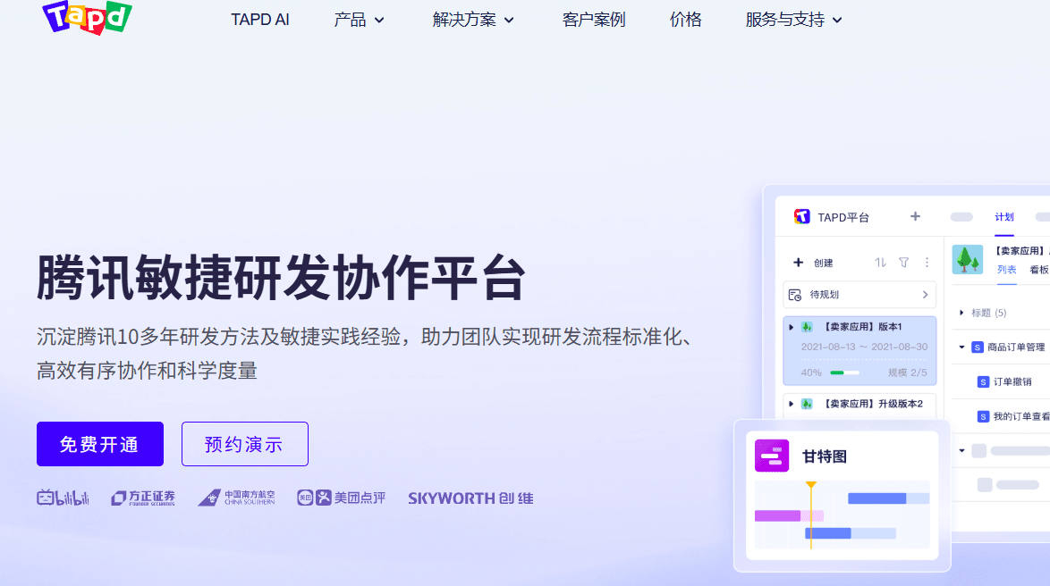Click the 40% progress bar
The width and height of the screenshot is (1050, 586).
click(844, 373)
